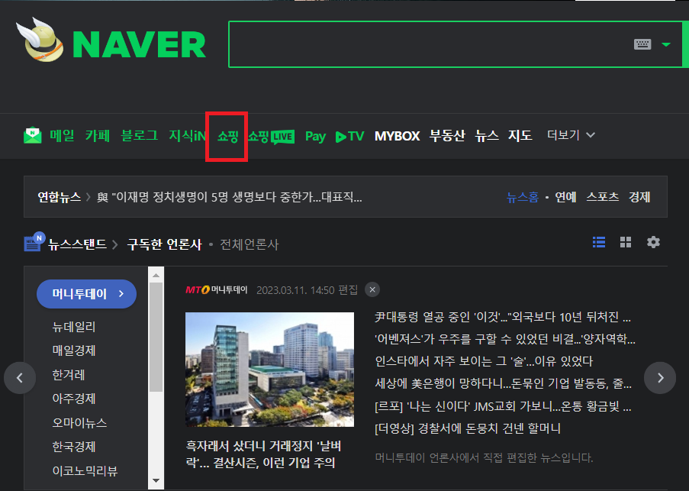The width and height of the screenshot is (689, 491).
Task: Go to 뉴스홈
Action: pos(523,197)
